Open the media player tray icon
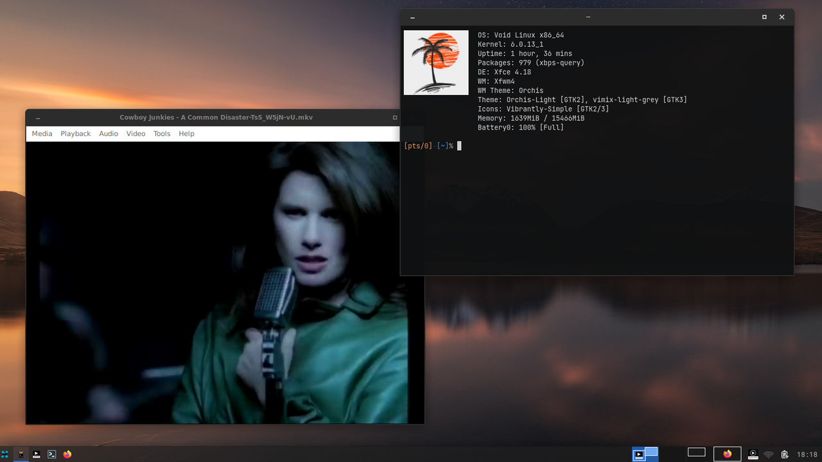This screenshot has height=462, width=822. click(x=753, y=454)
